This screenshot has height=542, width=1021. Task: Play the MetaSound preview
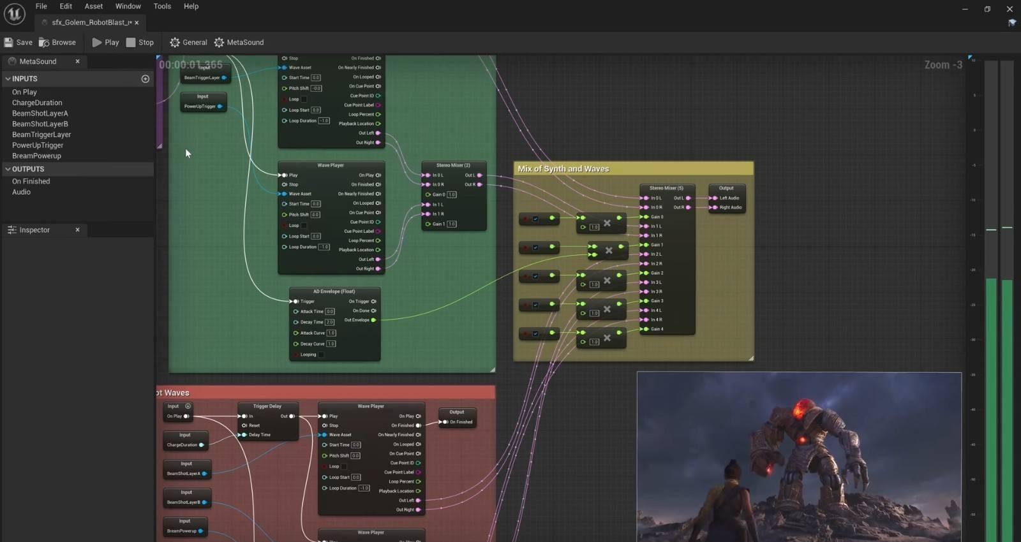tap(106, 43)
